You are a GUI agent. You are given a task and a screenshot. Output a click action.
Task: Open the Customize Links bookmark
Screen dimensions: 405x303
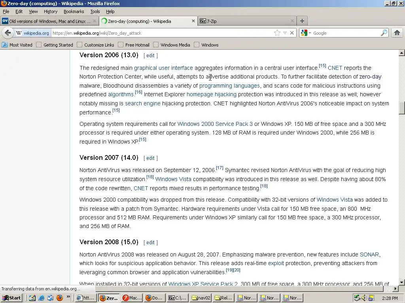point(95,45)
